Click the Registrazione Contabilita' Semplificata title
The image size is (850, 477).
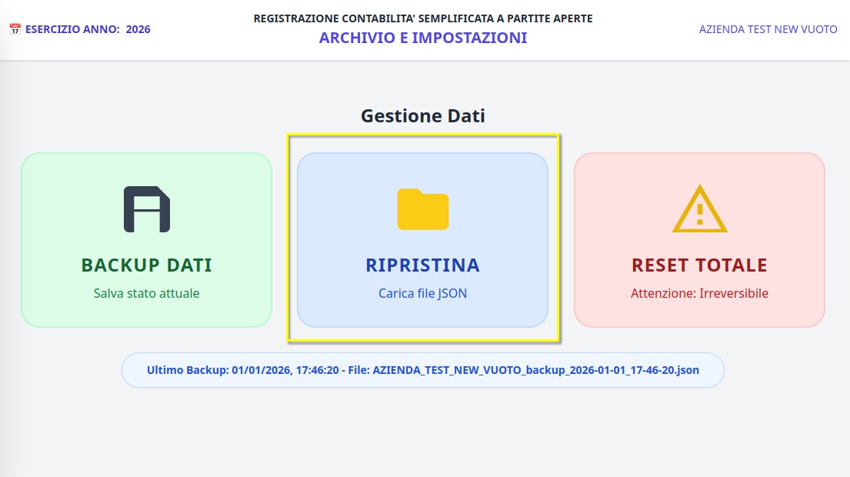click(423, 18)
